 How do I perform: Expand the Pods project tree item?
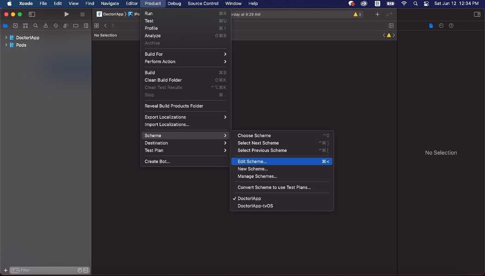coord(6,45)
